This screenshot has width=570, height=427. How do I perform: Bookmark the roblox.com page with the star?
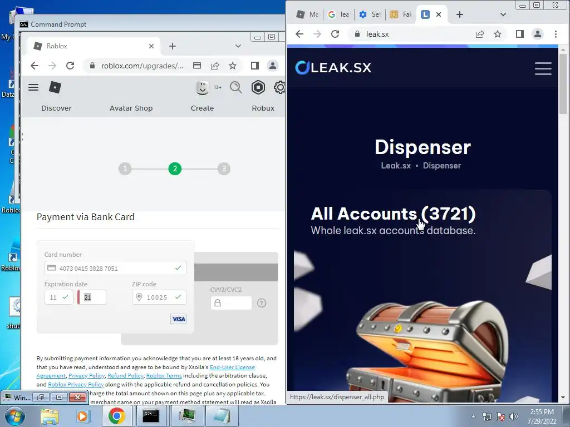pyautogui.click(x=233, y=66)
